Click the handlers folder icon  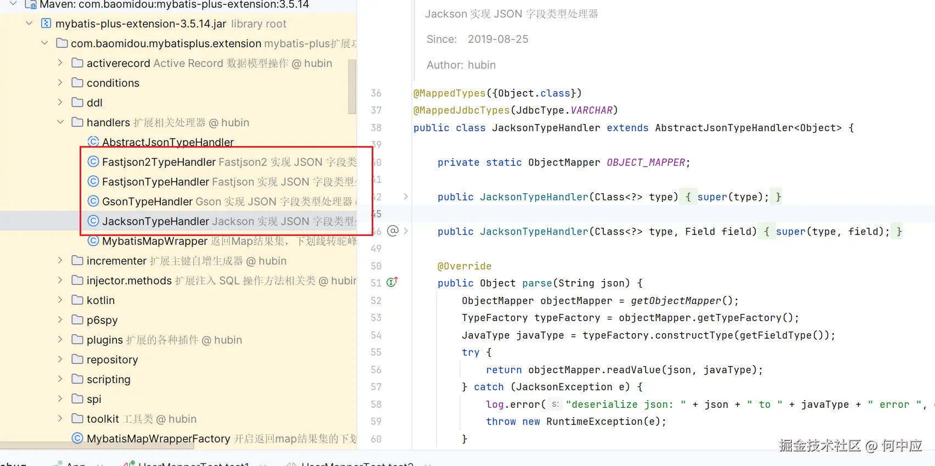tap(77, 122)
